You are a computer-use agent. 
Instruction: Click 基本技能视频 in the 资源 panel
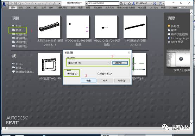click(178, 34)
